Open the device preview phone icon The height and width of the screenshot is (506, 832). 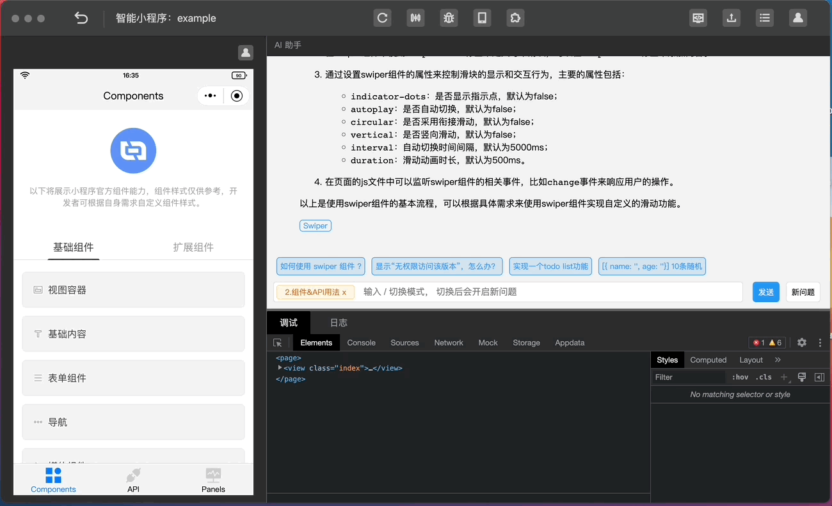(482, 18)
